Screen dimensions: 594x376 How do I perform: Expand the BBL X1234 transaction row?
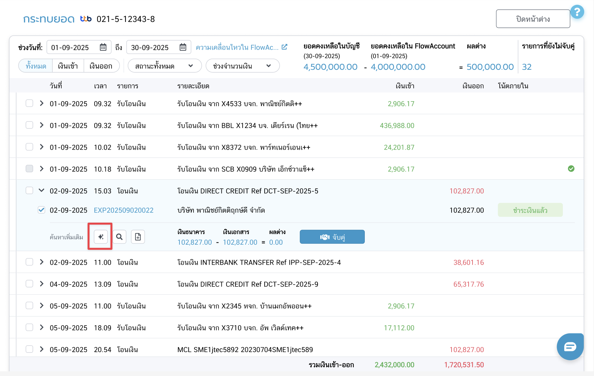click(42, 125)
